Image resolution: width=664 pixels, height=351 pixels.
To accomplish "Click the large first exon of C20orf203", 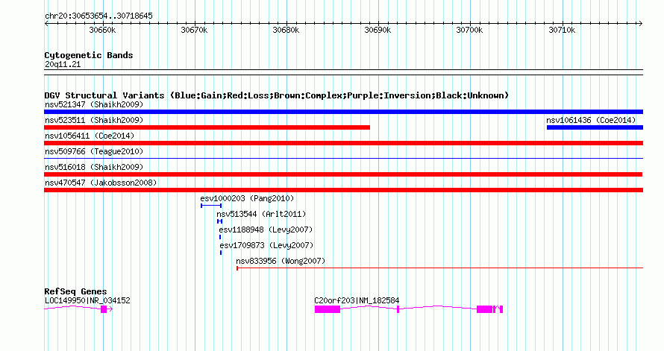I will point(328,309).
